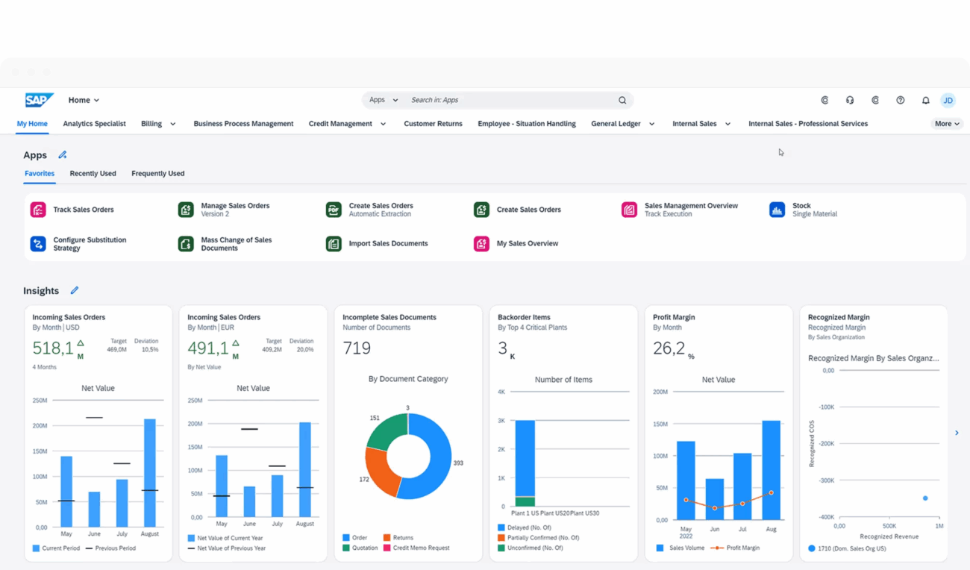Image resolution: width=970 pixels, height=570 pixels.
Task: Click the first circular icon in header
Action: point(824,100)
